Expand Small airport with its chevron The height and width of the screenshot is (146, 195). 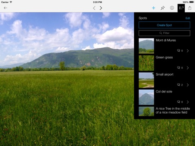188,85
